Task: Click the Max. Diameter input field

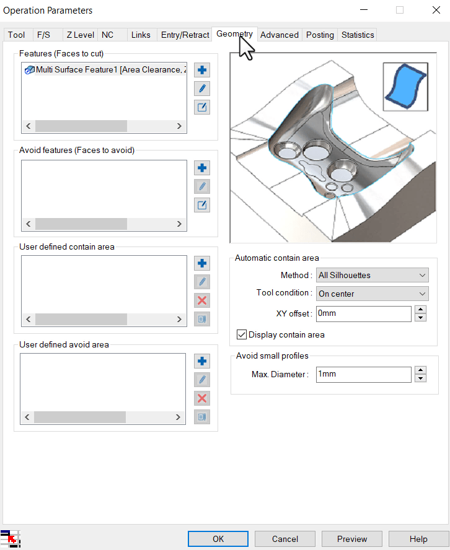Action: (x=363, y=375)
